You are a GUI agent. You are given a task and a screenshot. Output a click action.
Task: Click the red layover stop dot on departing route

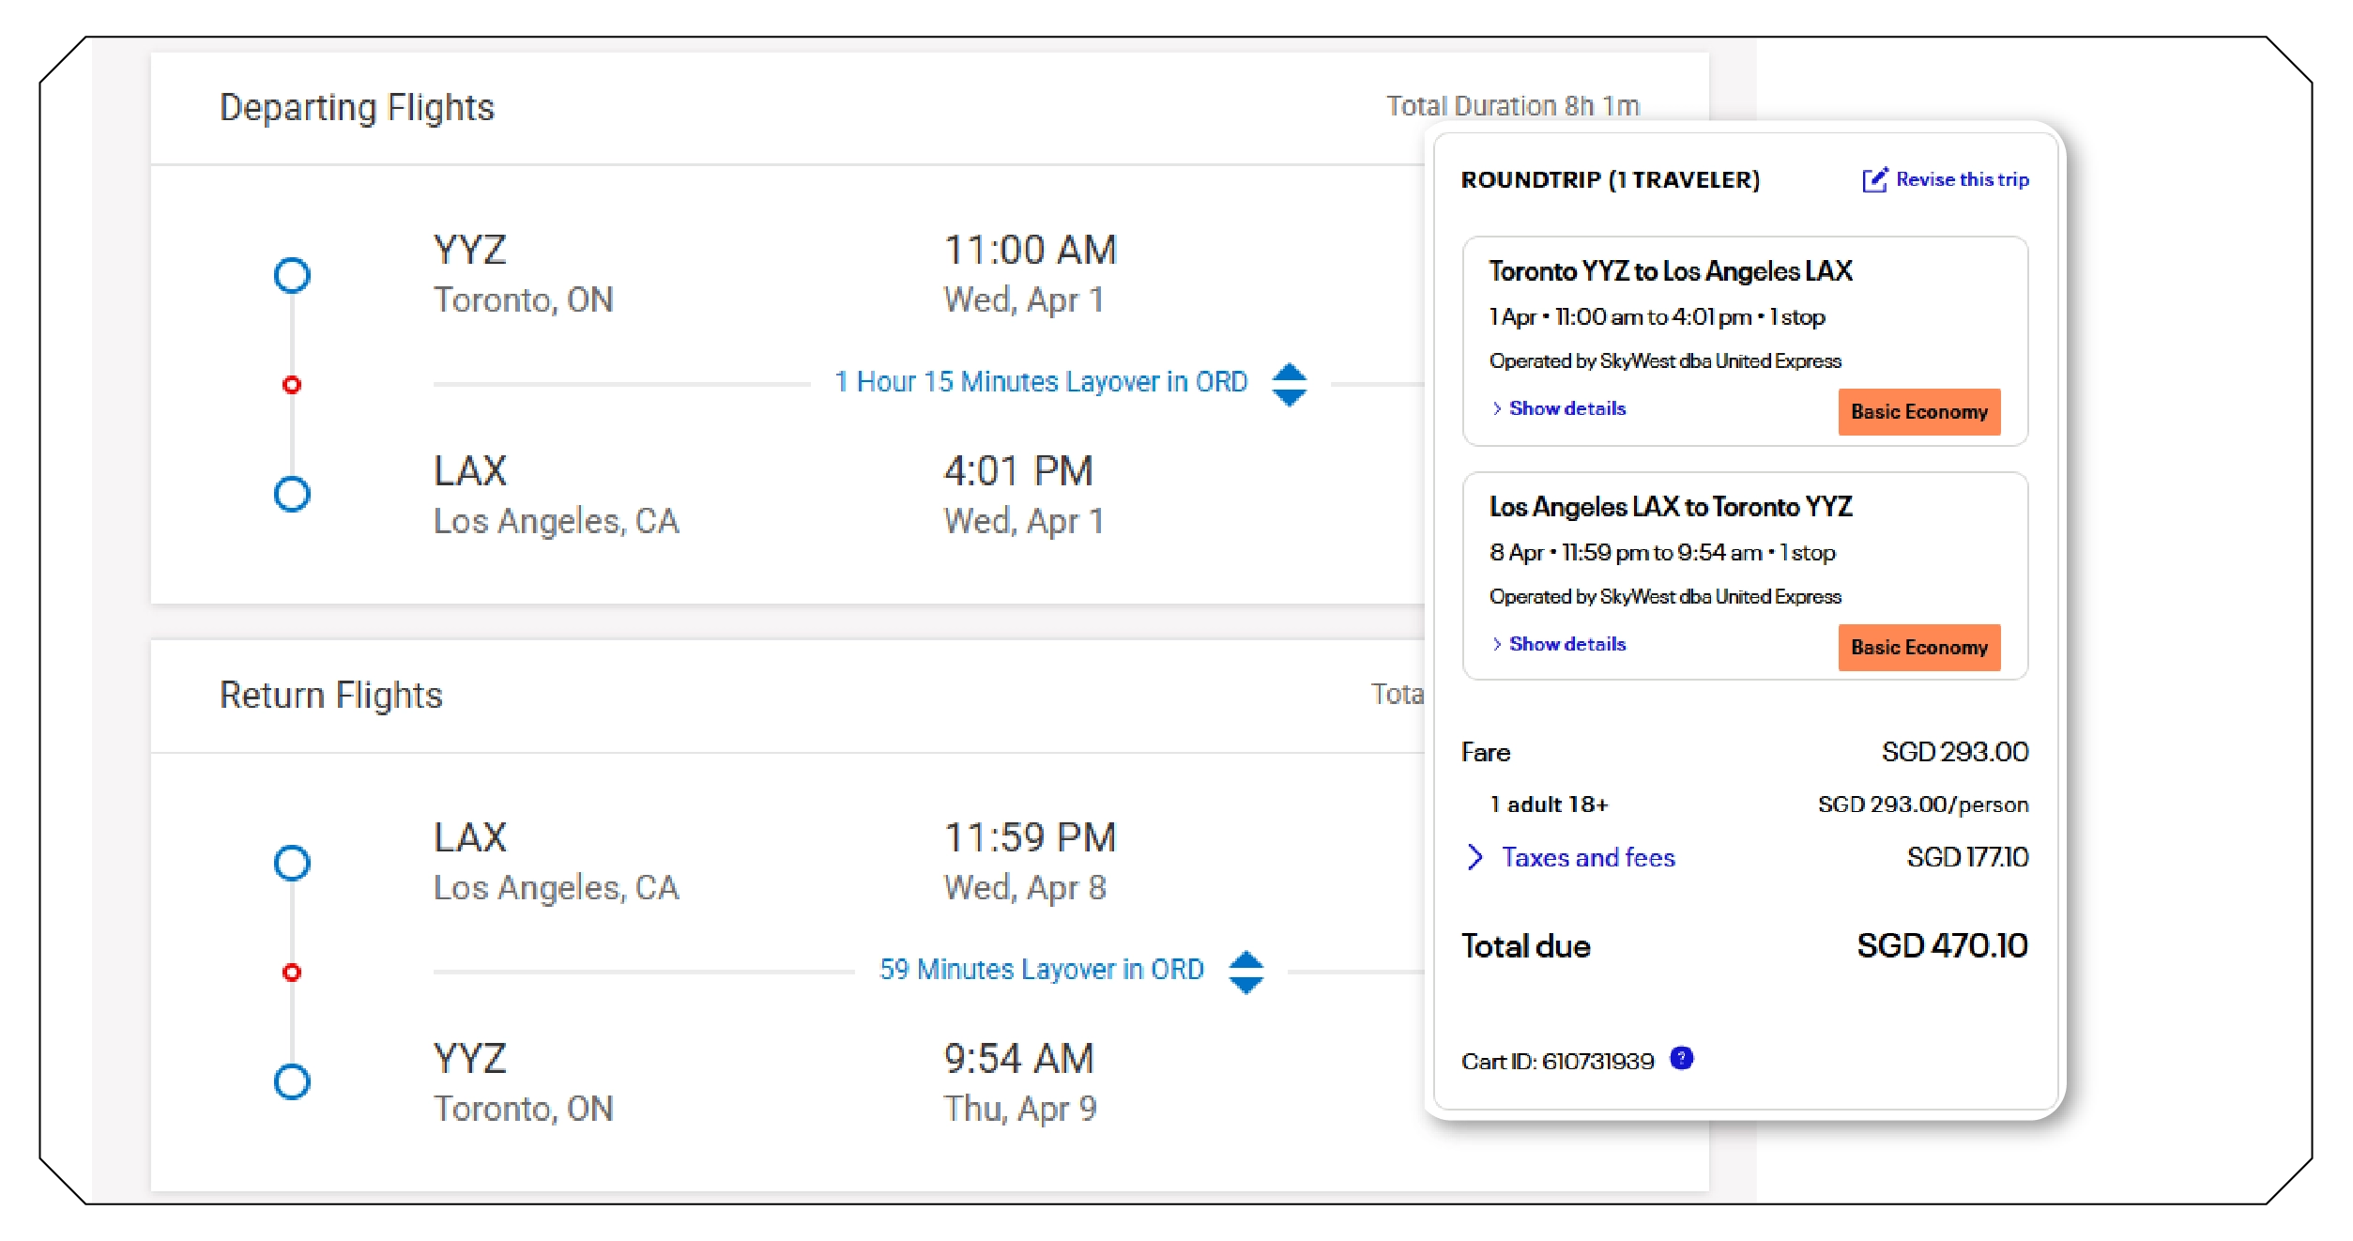[x=291, y=383]
